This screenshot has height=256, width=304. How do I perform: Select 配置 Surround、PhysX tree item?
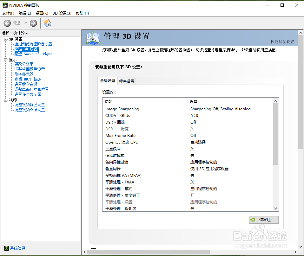click(x=33, y=54)
